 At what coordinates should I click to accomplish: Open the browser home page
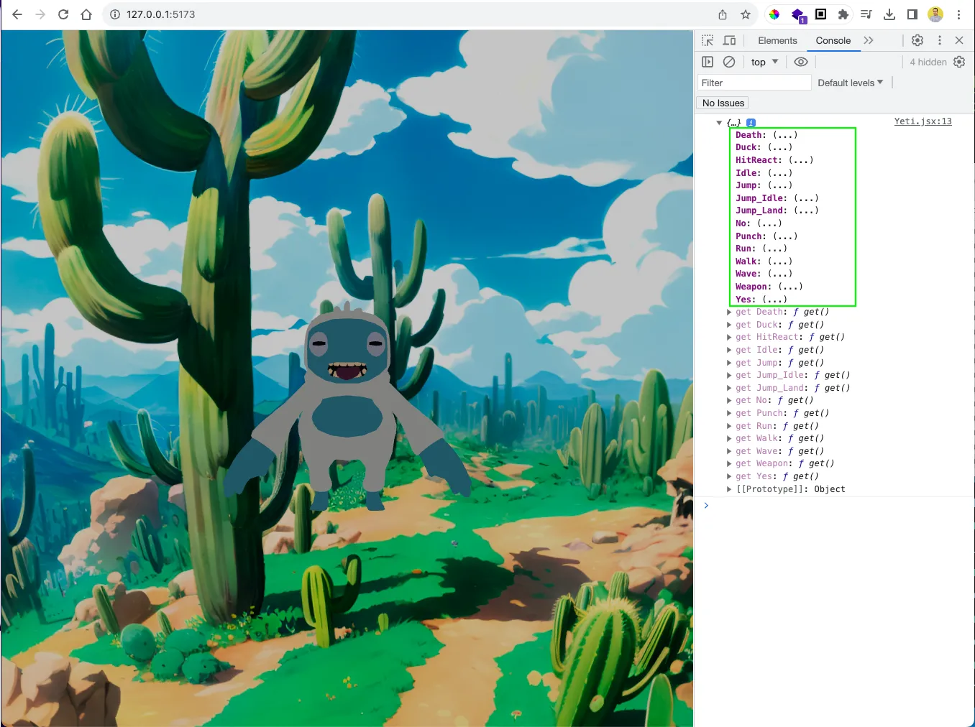(86, 14)
